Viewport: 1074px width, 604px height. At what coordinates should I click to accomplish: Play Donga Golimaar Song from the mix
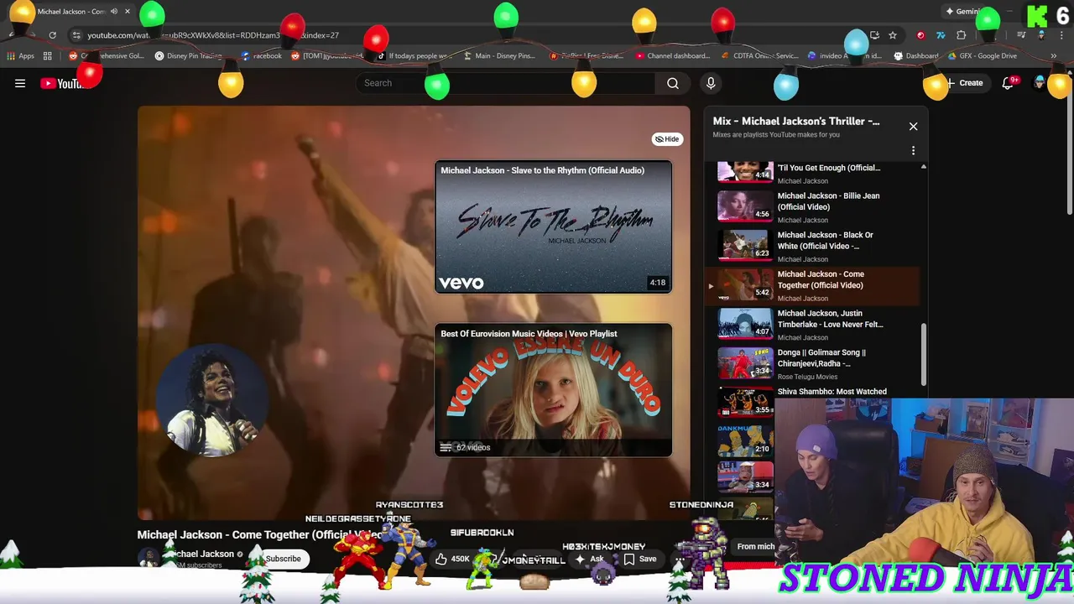(821, 358)
